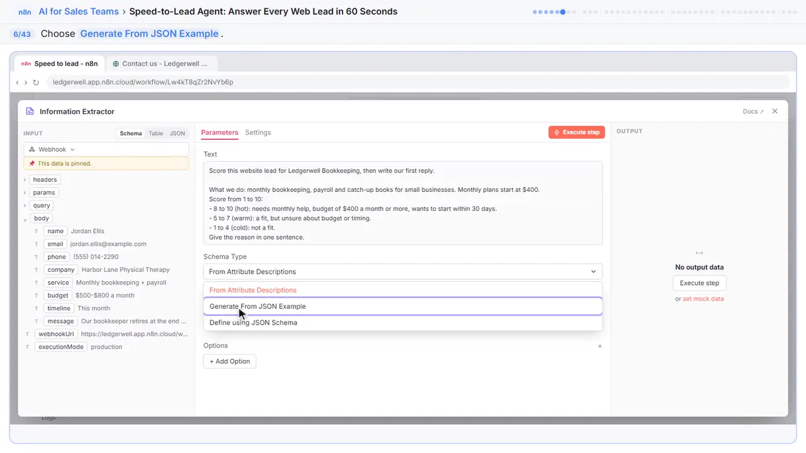The image size is (806, 453).
Task: Open the set mock data link
Action: pyautogui.click(x=703, y=299)
